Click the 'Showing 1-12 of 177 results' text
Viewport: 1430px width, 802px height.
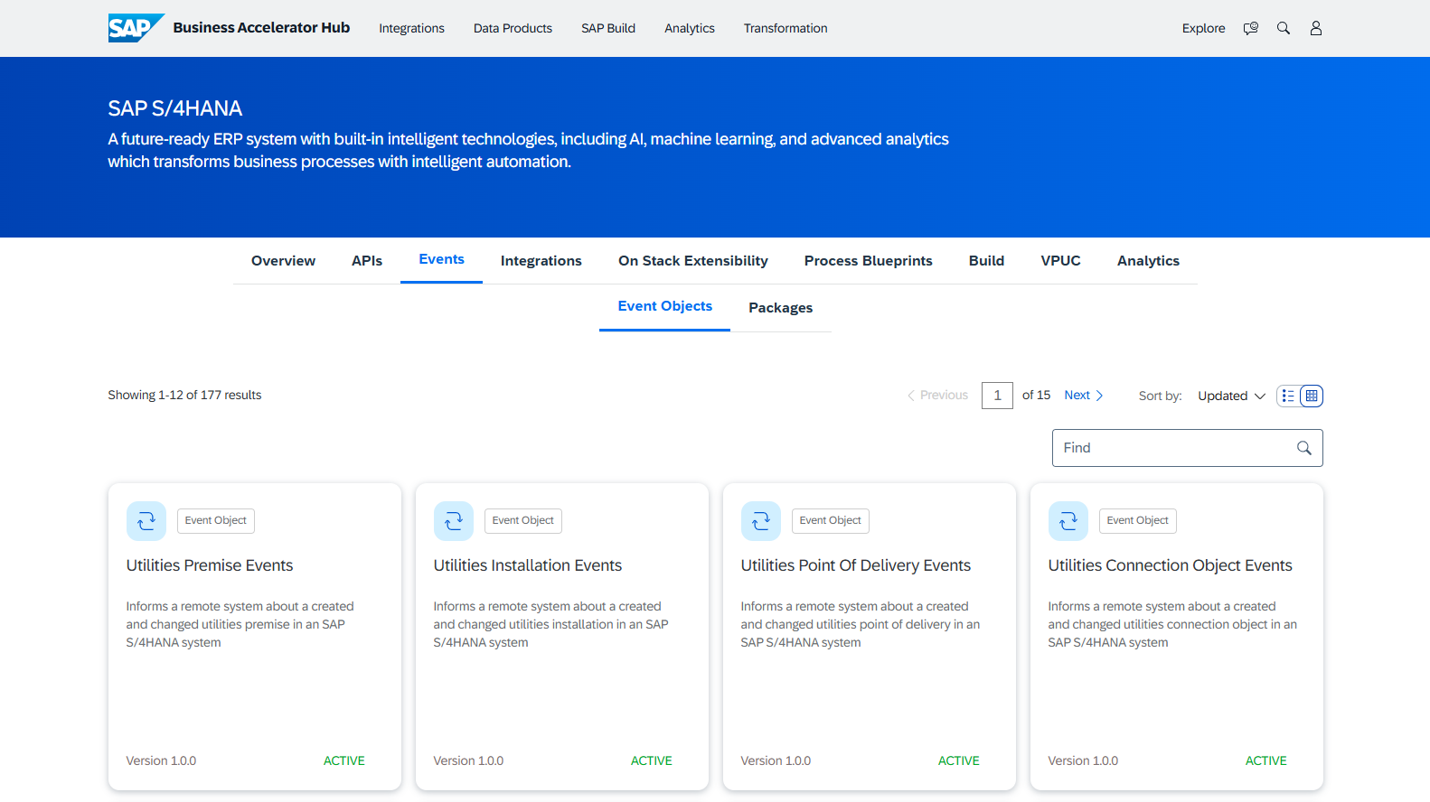(x=184, y=396)
